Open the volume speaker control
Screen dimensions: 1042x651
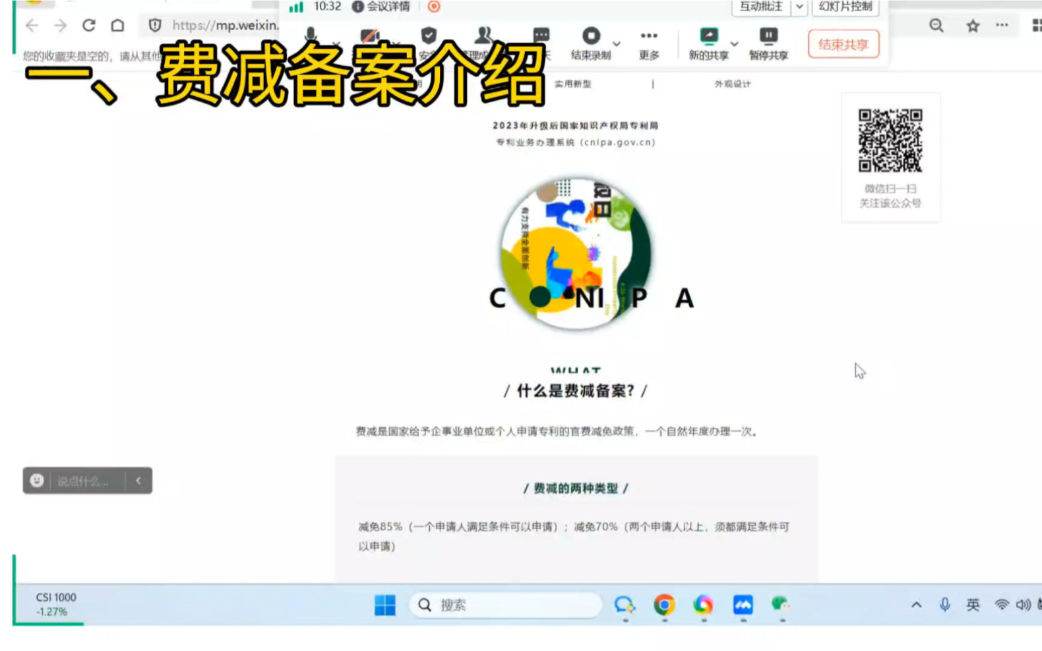pyautogui.click(x=1023, y=604)
